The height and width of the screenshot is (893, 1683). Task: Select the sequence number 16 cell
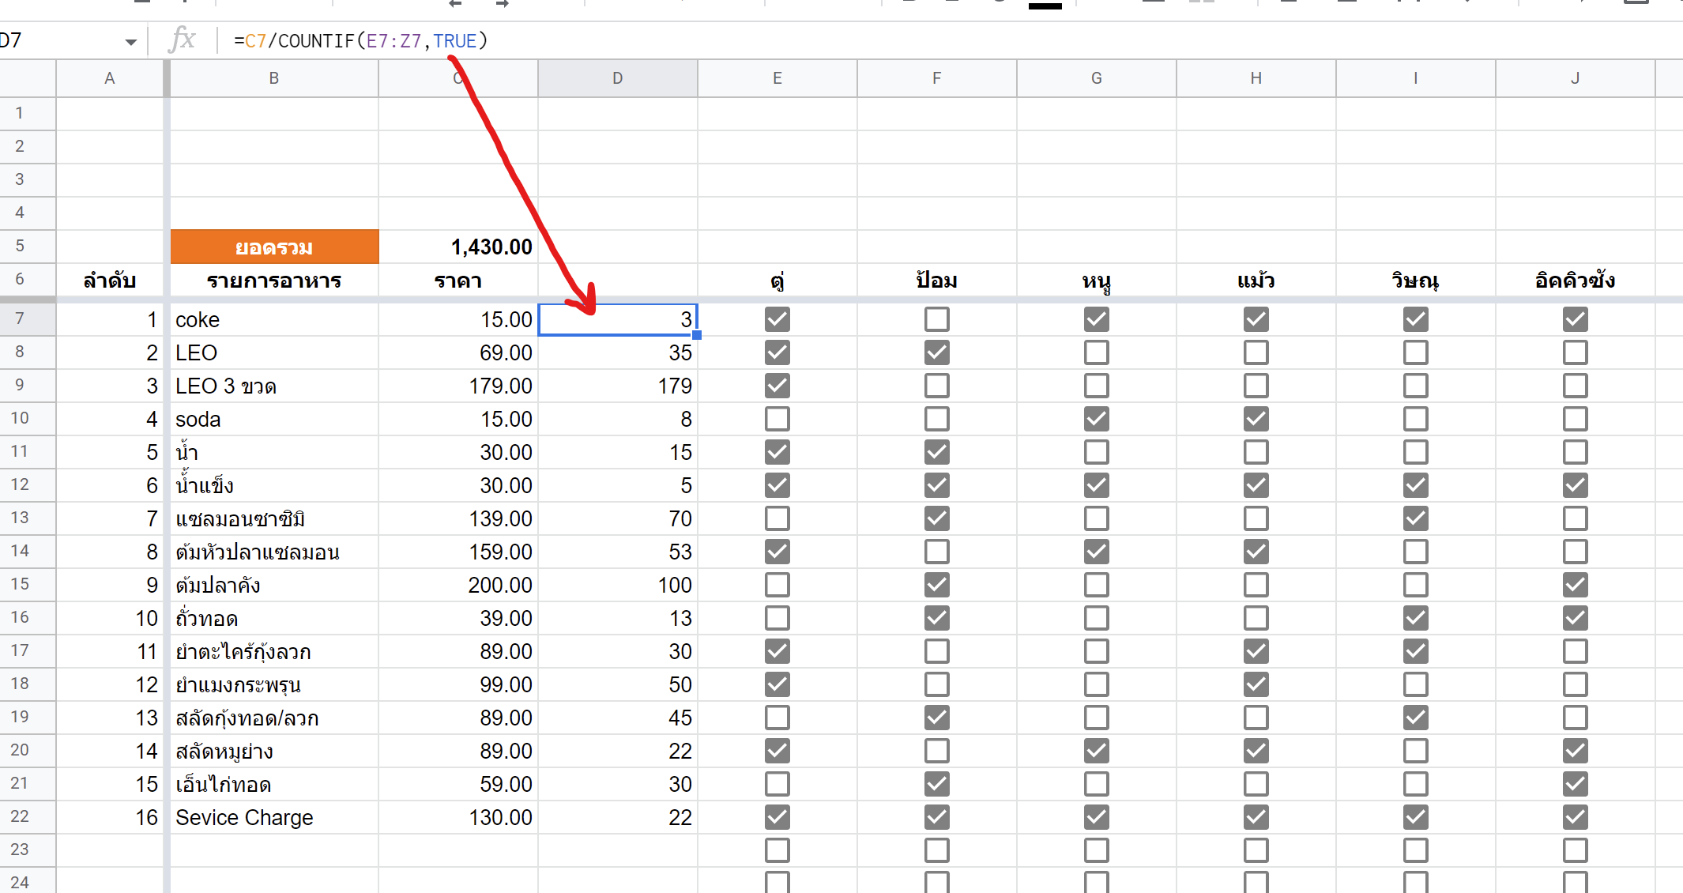(x=110, y=817)
